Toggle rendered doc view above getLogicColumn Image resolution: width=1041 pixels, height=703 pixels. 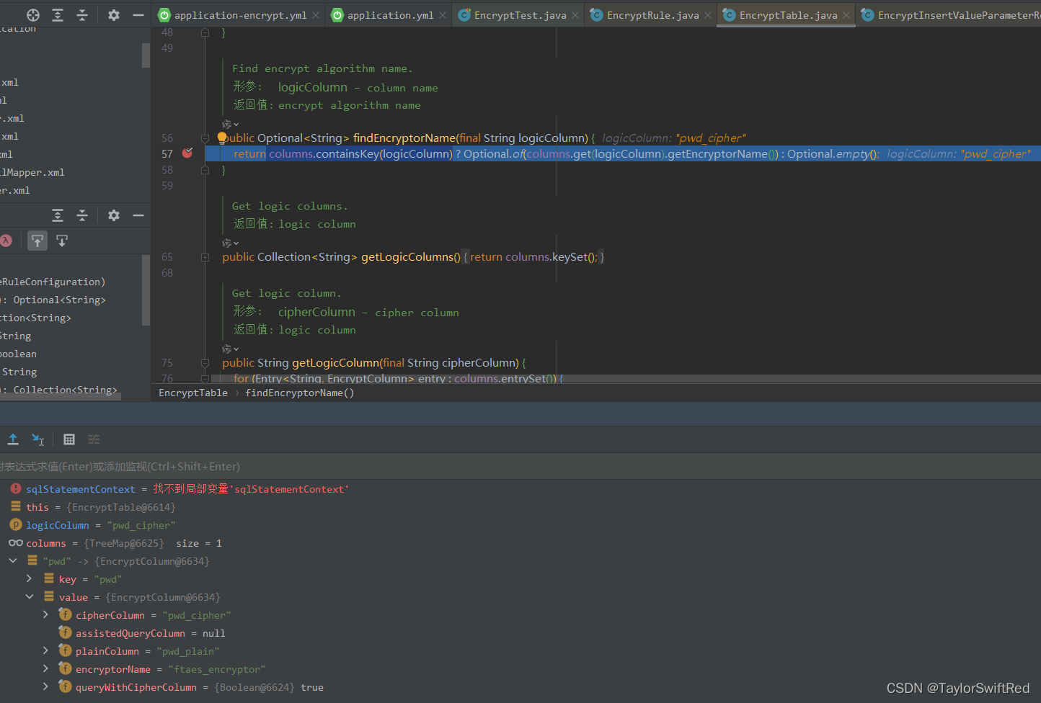click(230, 349)
